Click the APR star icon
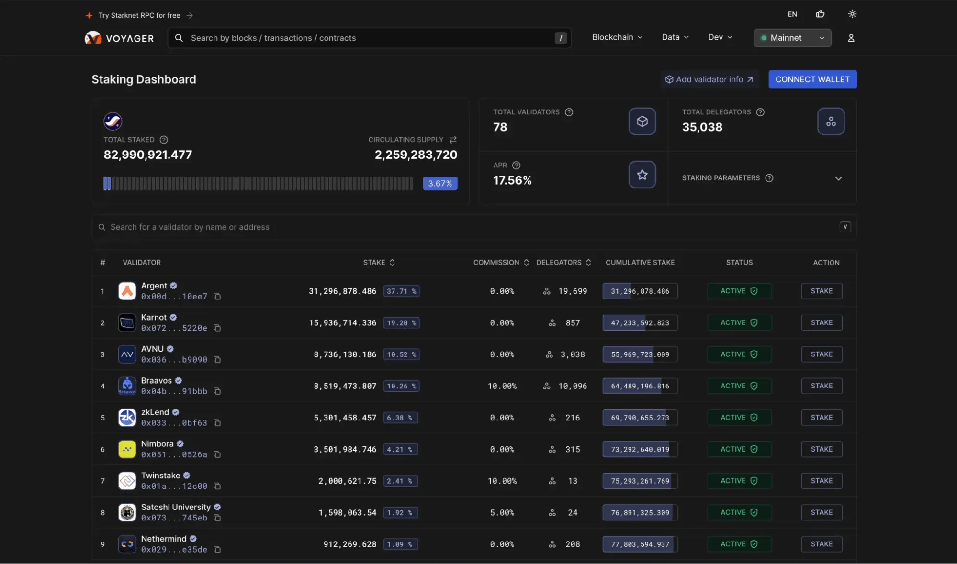957x564 pixels. tap(642, 175)
